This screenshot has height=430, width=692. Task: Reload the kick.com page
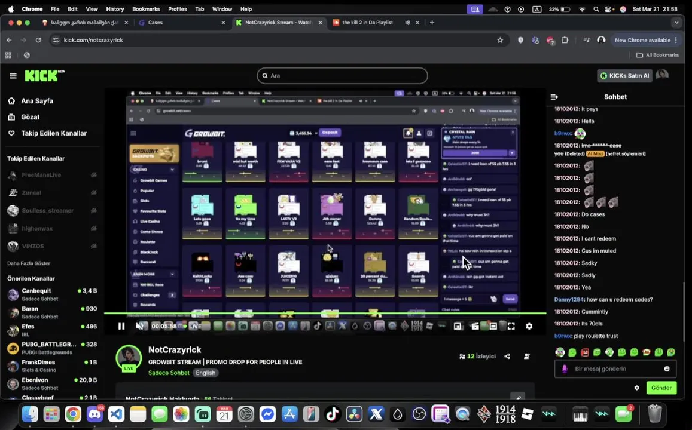[x=38, y=40]
